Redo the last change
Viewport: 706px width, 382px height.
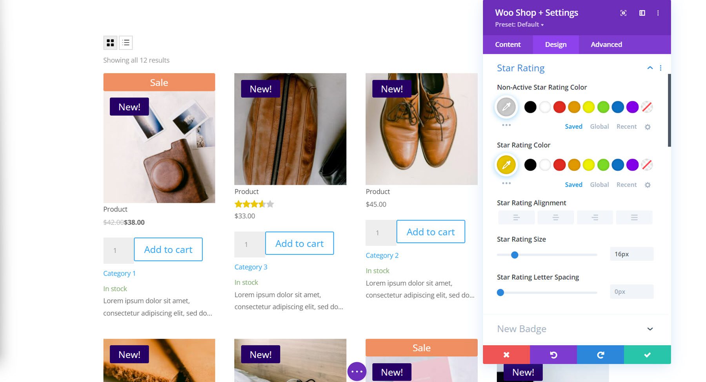point(600,355)
